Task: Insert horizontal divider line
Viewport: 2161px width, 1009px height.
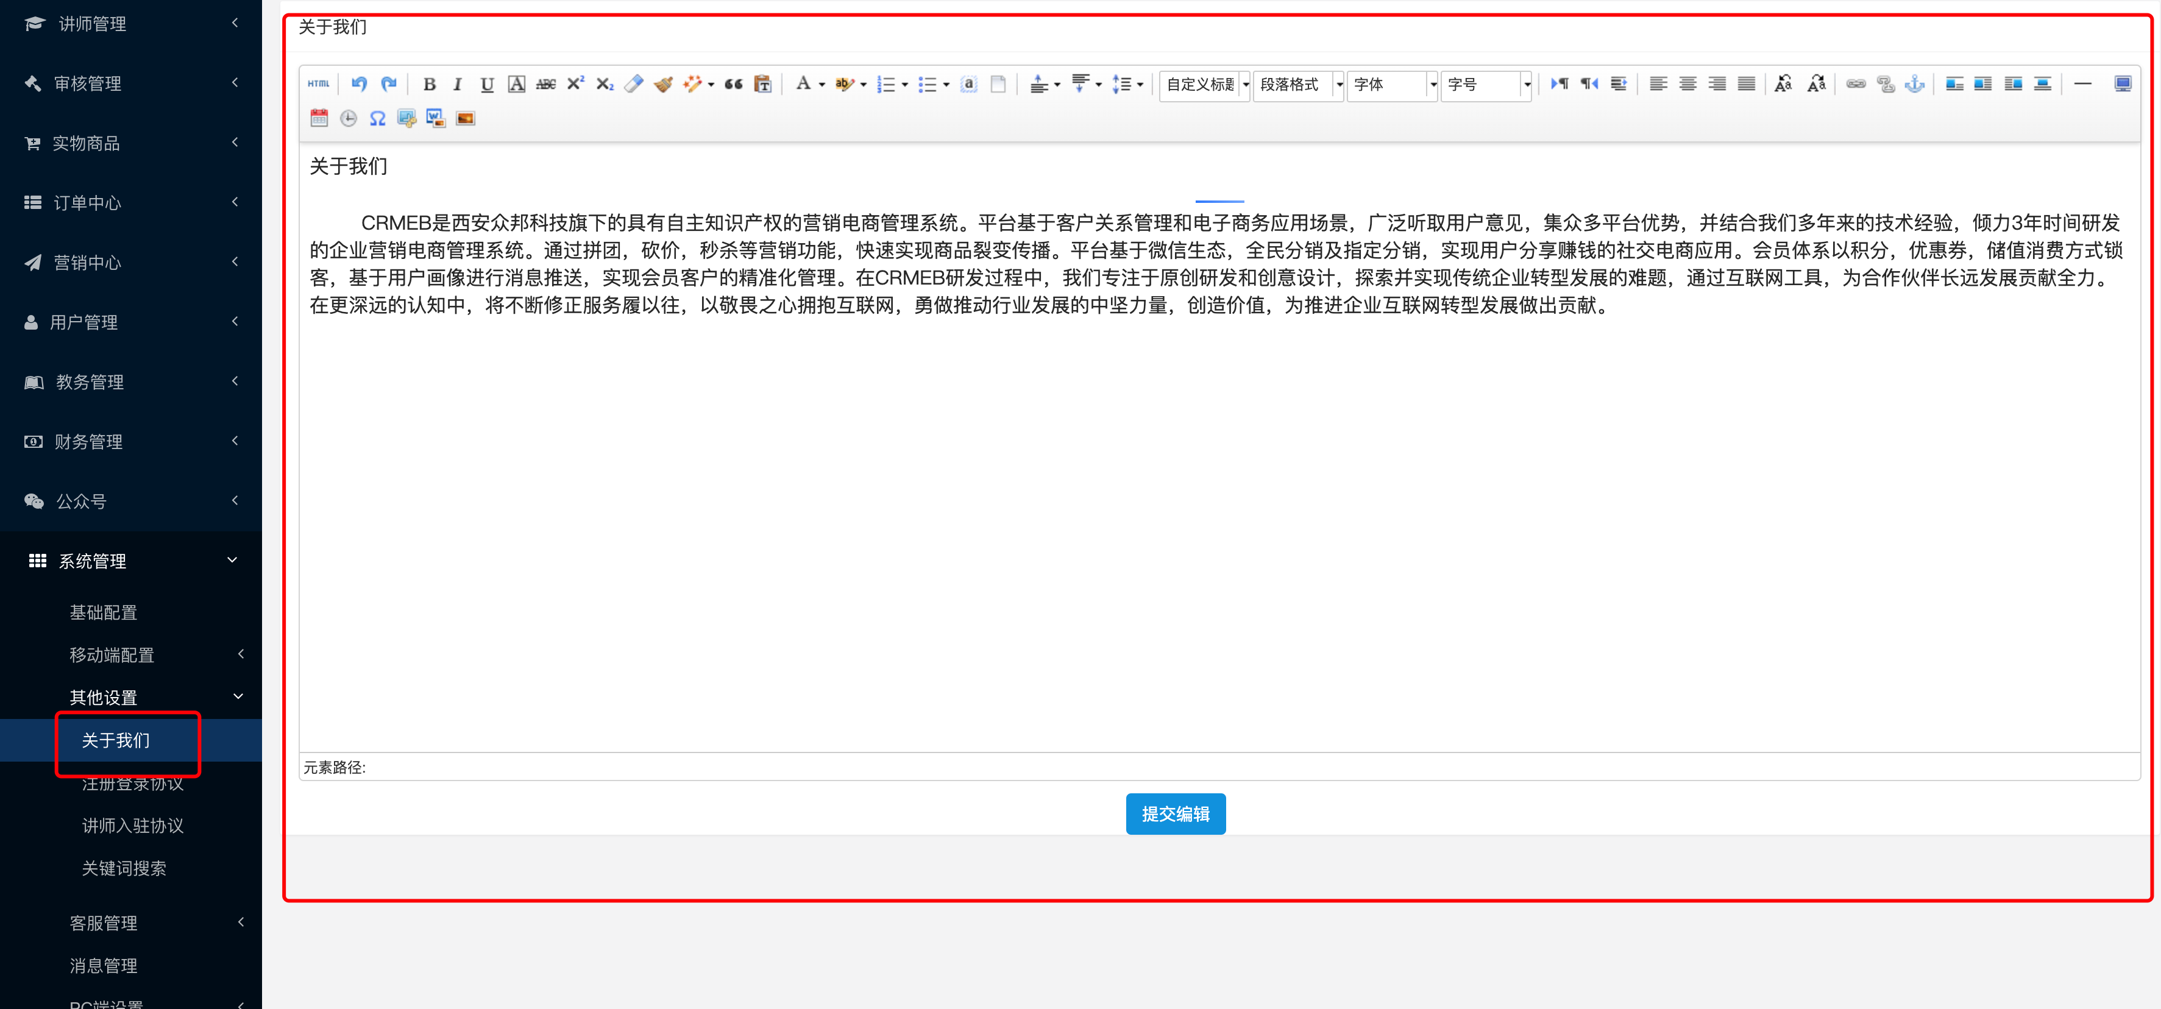Action: [x=2083, y=84]
